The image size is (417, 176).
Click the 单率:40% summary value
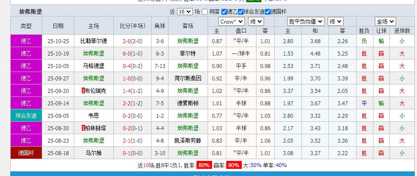tap(275, 165)
